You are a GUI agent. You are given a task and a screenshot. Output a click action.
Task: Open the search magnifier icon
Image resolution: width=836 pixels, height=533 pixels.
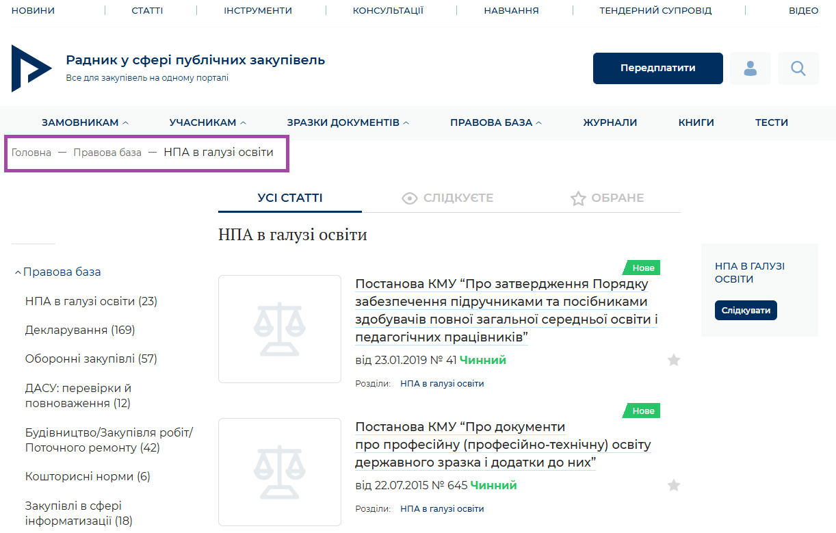pos(798,68)
